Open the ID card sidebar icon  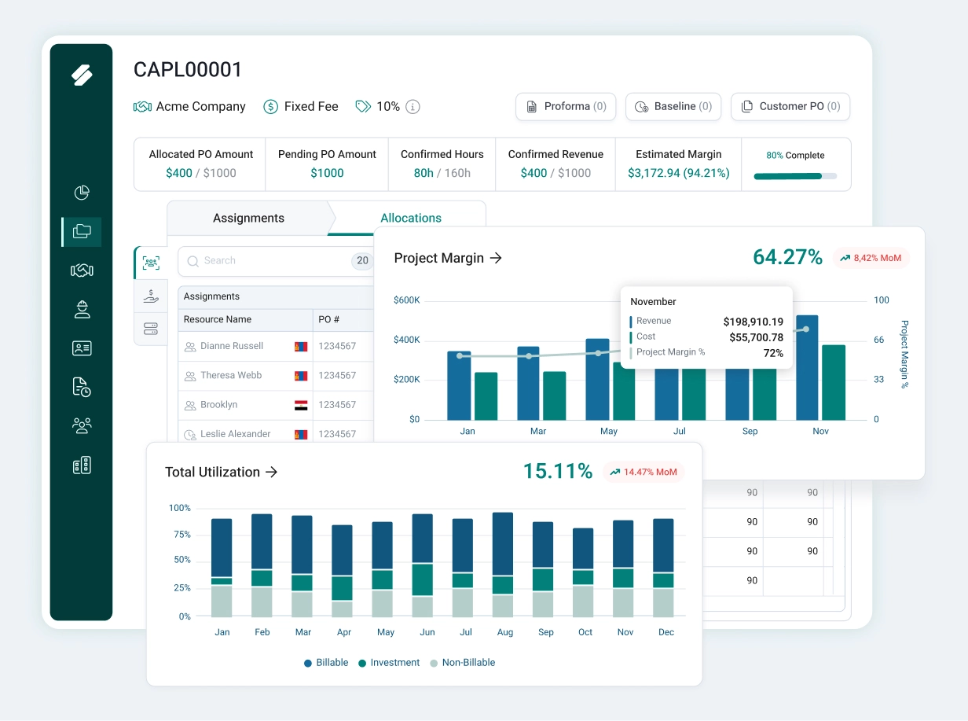[82, 348]
